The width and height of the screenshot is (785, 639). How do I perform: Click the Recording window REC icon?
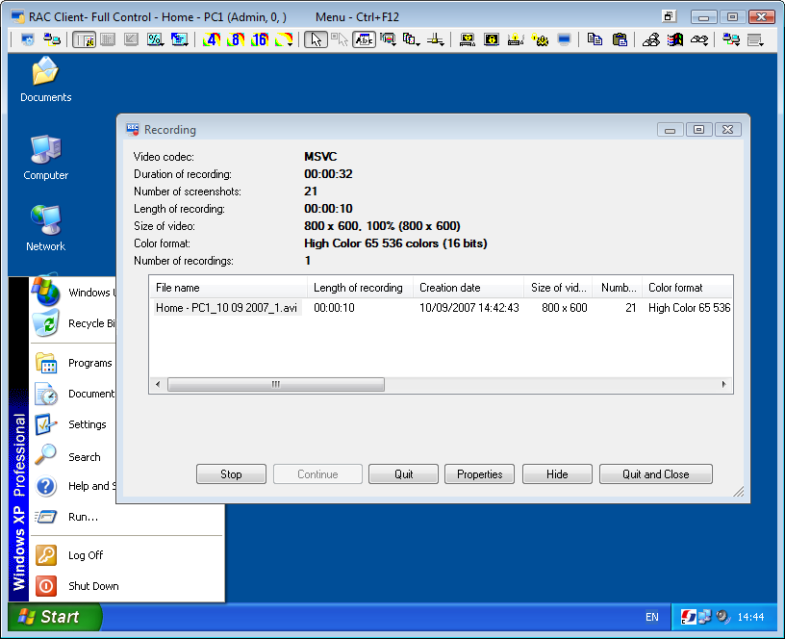coord(133,130)
